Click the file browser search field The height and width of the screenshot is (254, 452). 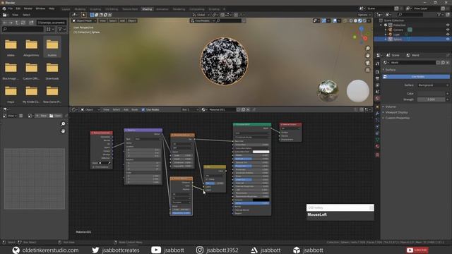tap(23, 29)
